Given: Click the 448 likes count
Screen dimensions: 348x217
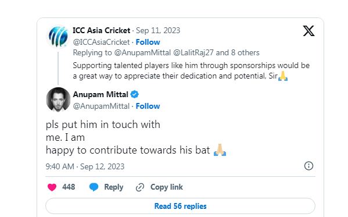Looking at the screenshot, I should (69, 187).
